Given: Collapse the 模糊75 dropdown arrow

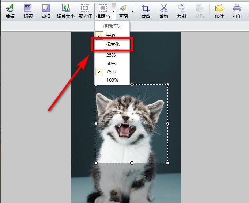Looking at the screenshot, I should point(114,11).
